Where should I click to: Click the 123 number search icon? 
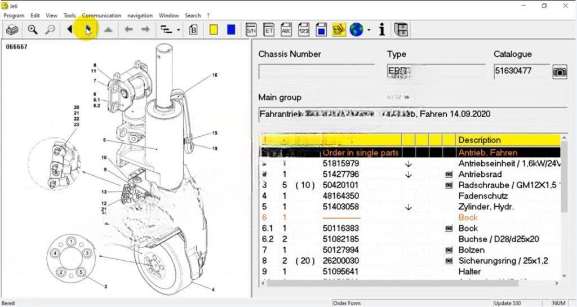pos(304,30)
